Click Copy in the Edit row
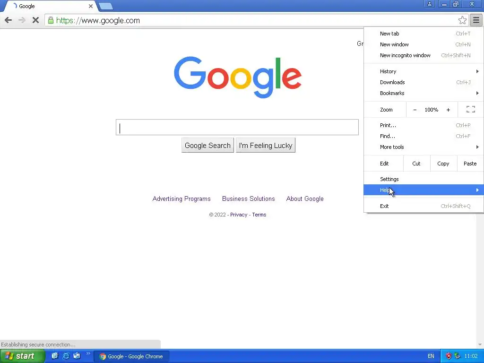The width and height of the screenshot is (484, 363). [x=443, y=164]
